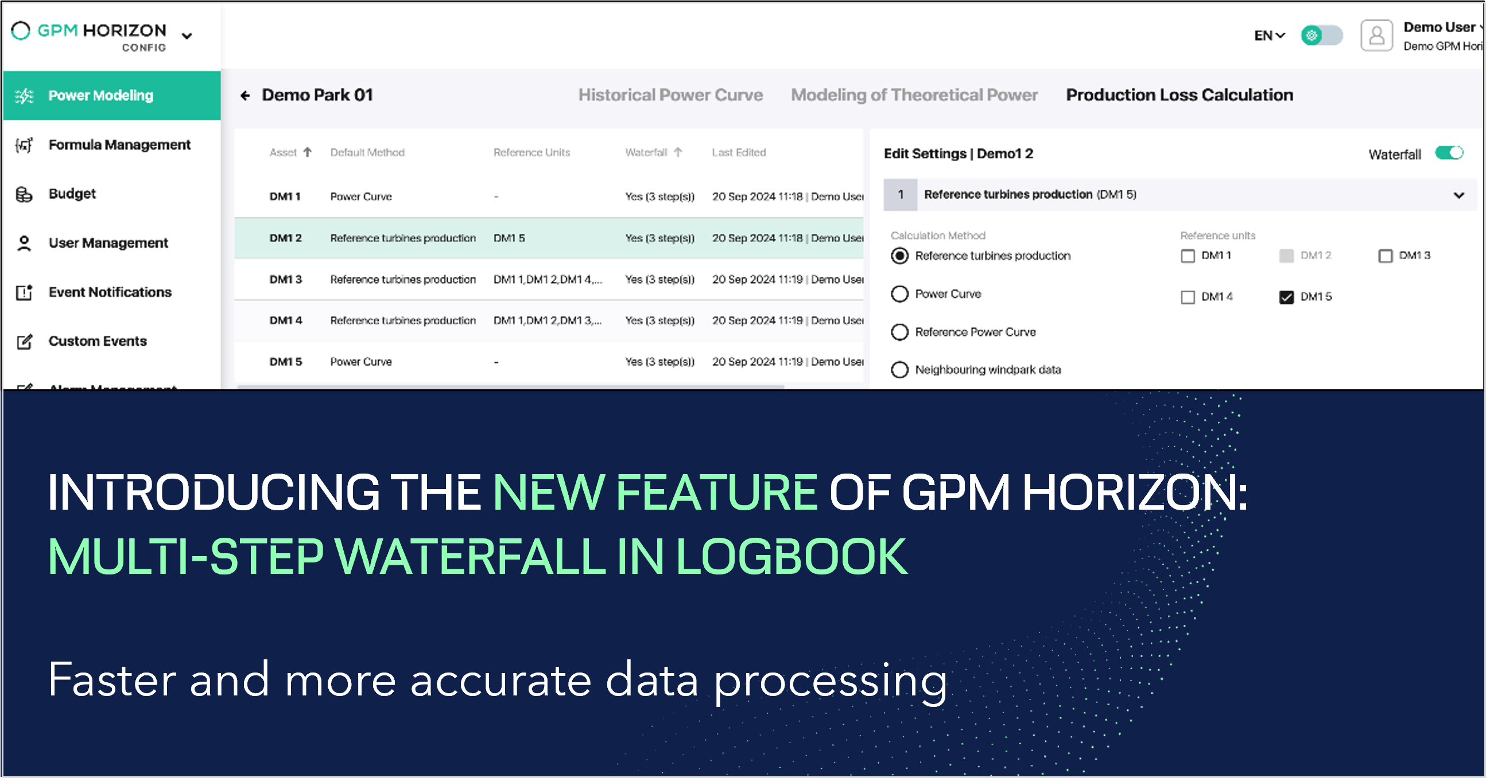Click the dark mode toggle button
This screenshot has width=1486, height=778.
pos(1320,37)
